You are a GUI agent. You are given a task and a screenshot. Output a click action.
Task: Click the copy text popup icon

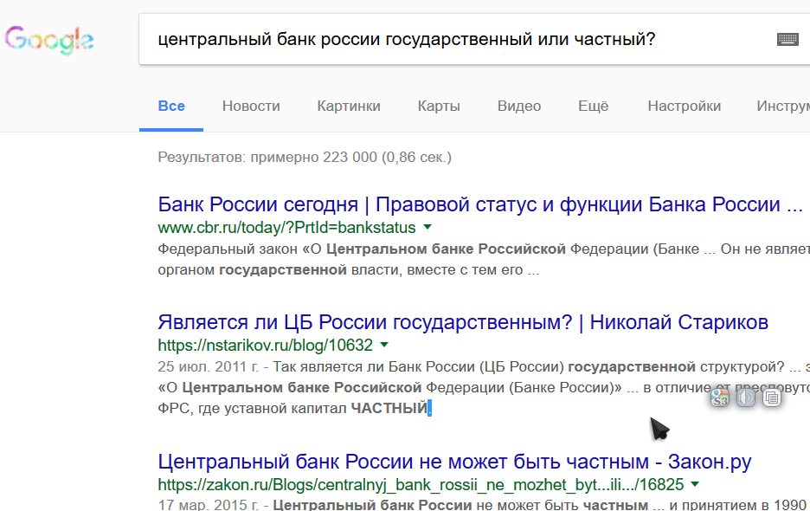[772, 398]
